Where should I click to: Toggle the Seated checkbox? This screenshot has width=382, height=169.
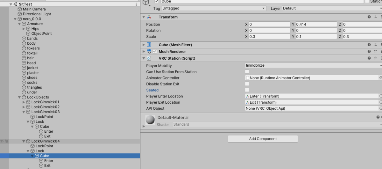pyautogui.click(x=247, y=90)
